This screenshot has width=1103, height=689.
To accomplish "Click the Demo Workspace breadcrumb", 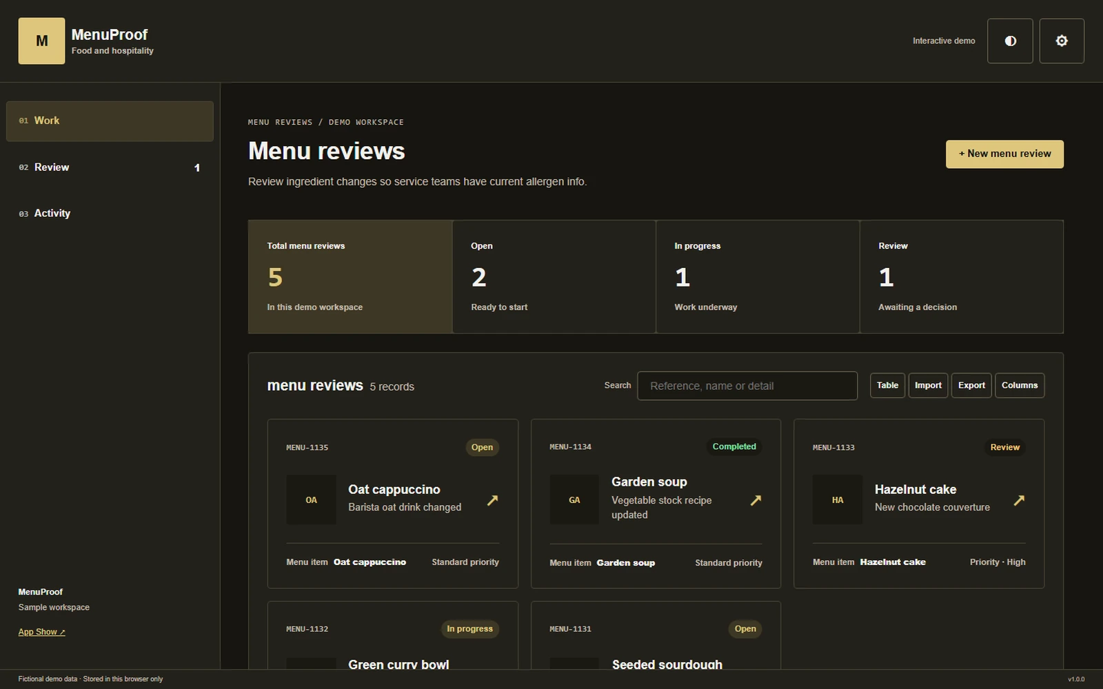I will pyautogui.click(x=366, y=122).
